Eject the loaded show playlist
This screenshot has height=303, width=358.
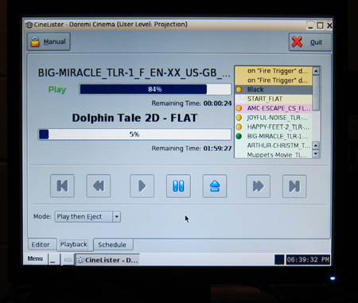[215, 186]
